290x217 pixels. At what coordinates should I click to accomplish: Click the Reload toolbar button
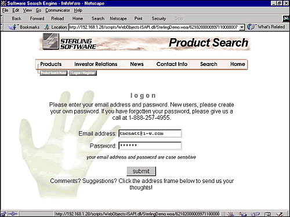click(x=57, y=19)
